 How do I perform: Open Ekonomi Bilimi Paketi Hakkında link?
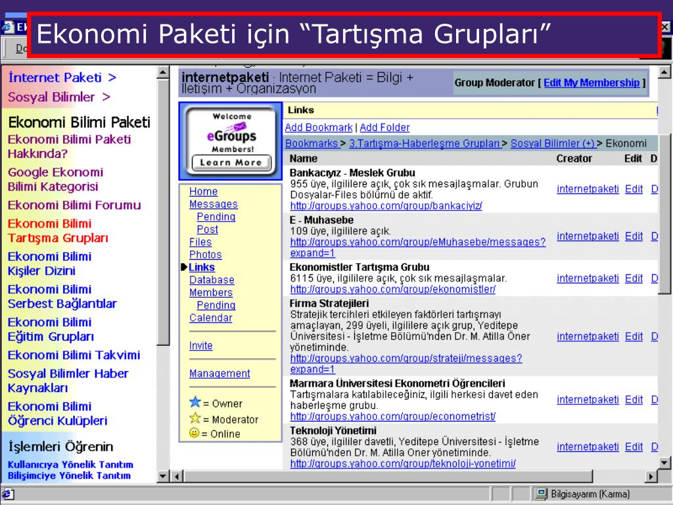pos(69,147)
